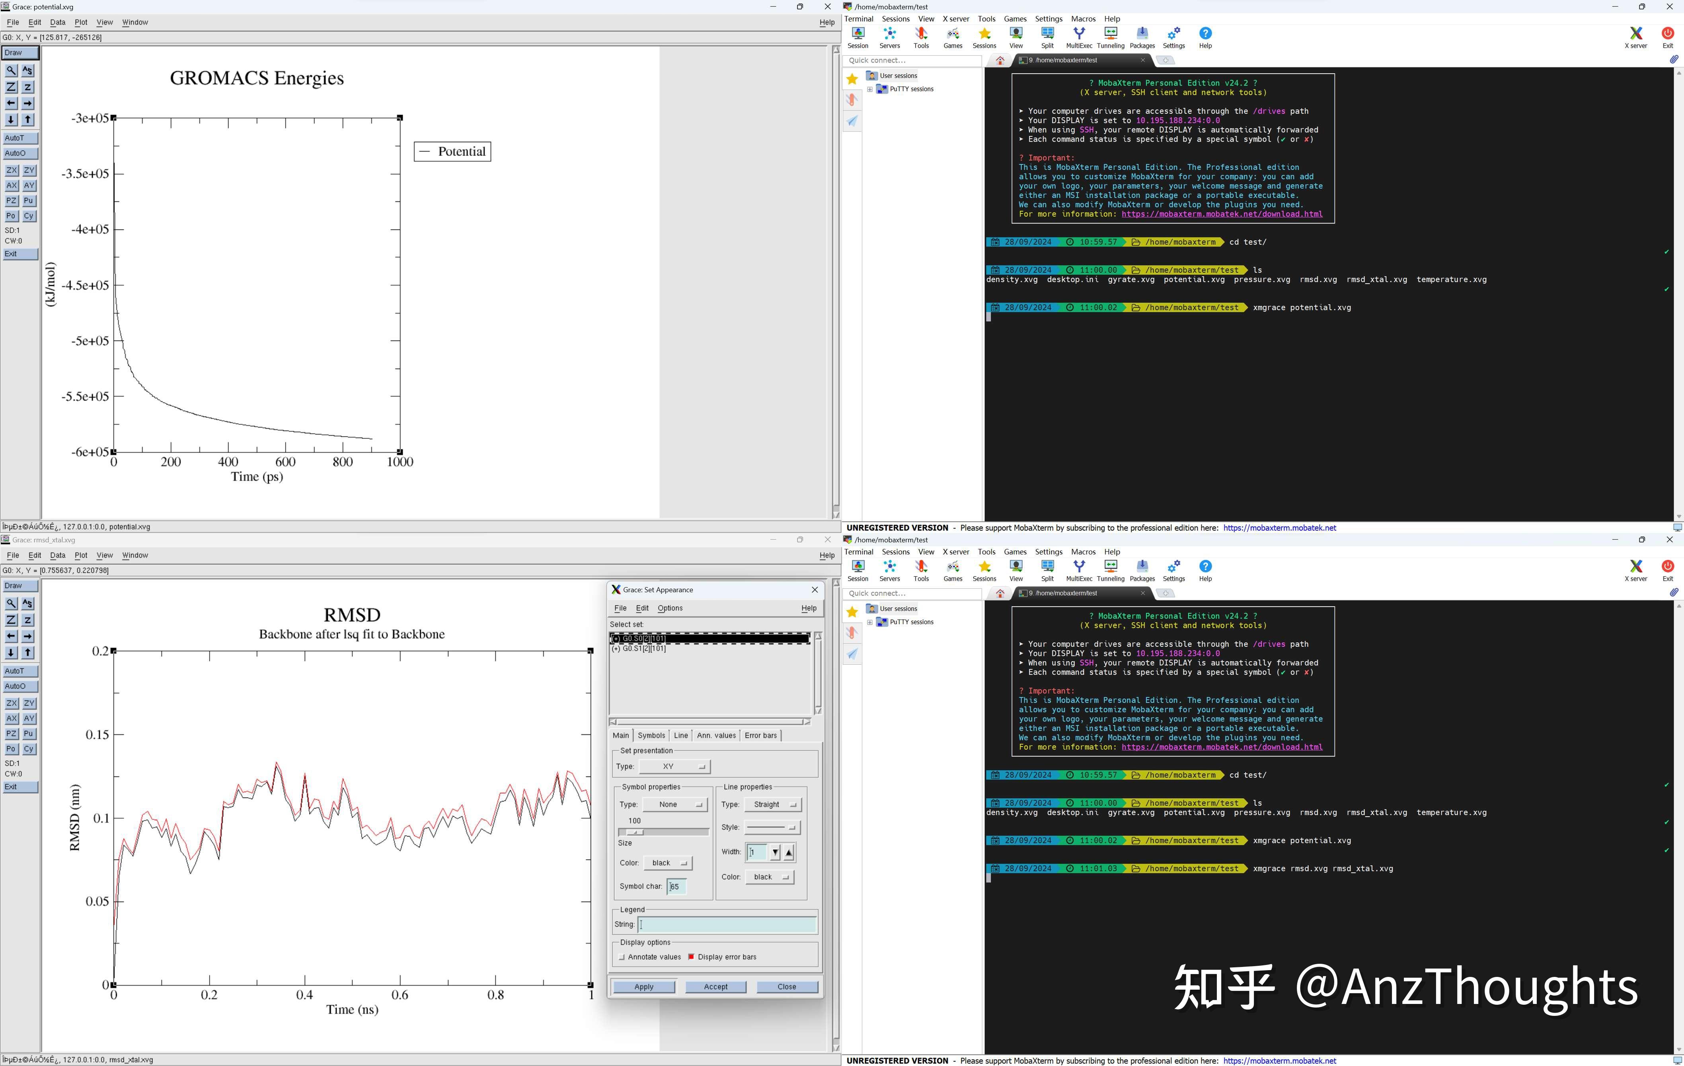The height and width of the screenshot is (1066, 1684).
Task: Click the Apply button in Set Appearance
Action: pos(644,987)
